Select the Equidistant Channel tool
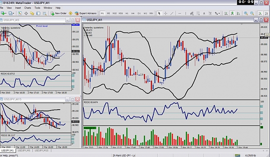The width and height of the screenshot is (270, 157). click(x=192, y=13)
